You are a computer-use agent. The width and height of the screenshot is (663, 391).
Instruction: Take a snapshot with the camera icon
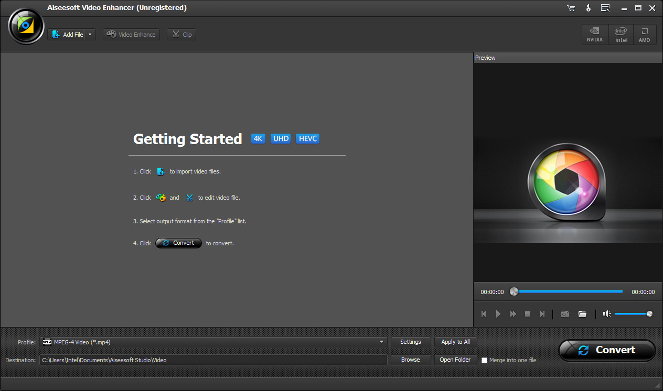click(x=565, y=314)
